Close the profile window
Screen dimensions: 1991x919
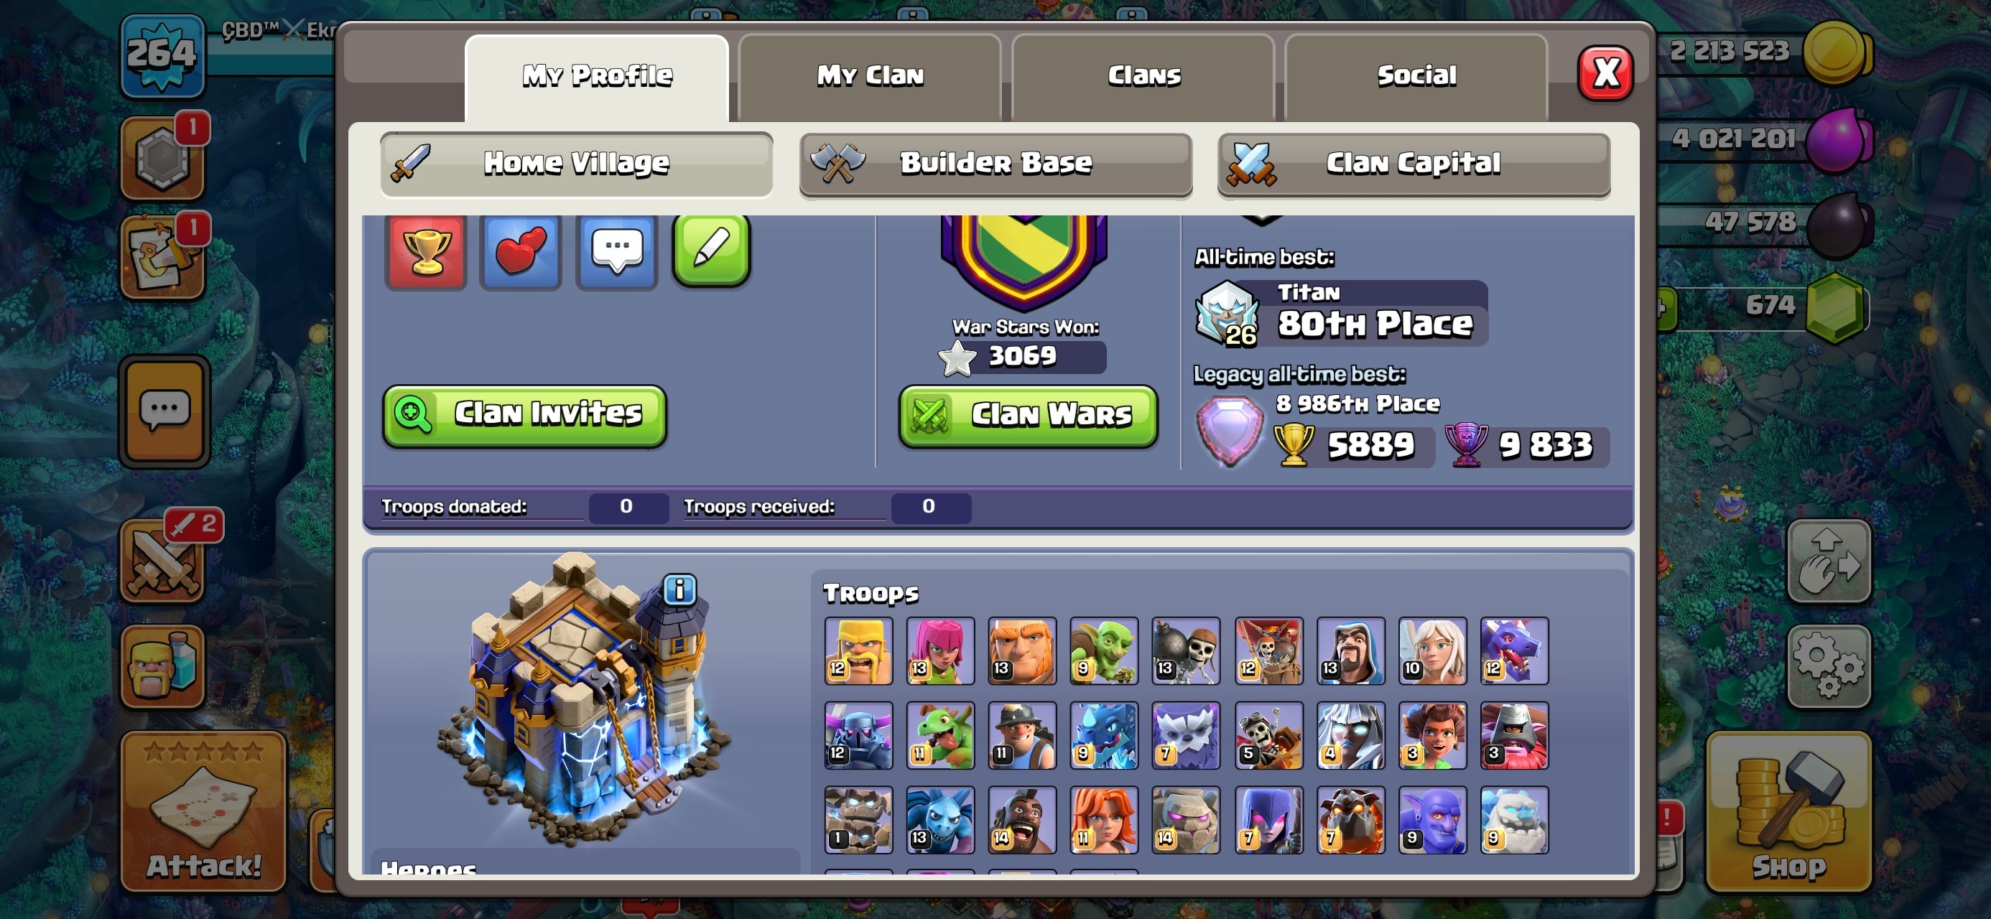tap(1605, 73)
